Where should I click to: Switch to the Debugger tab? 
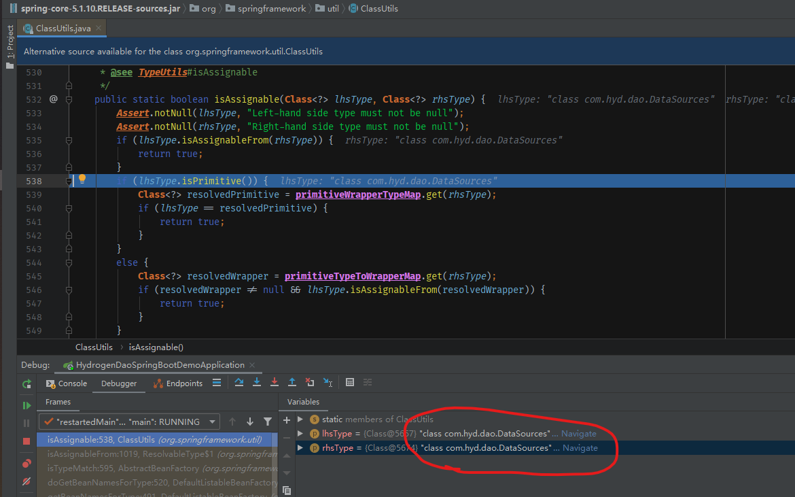[x=119, y=383]
